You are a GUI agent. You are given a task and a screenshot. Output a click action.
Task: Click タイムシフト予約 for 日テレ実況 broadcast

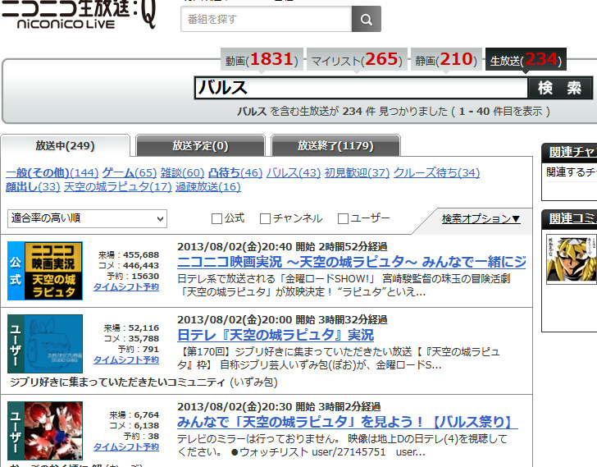click(126, 360)
